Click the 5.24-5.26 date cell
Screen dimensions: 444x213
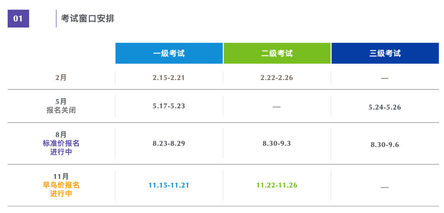tap(385, 107)
